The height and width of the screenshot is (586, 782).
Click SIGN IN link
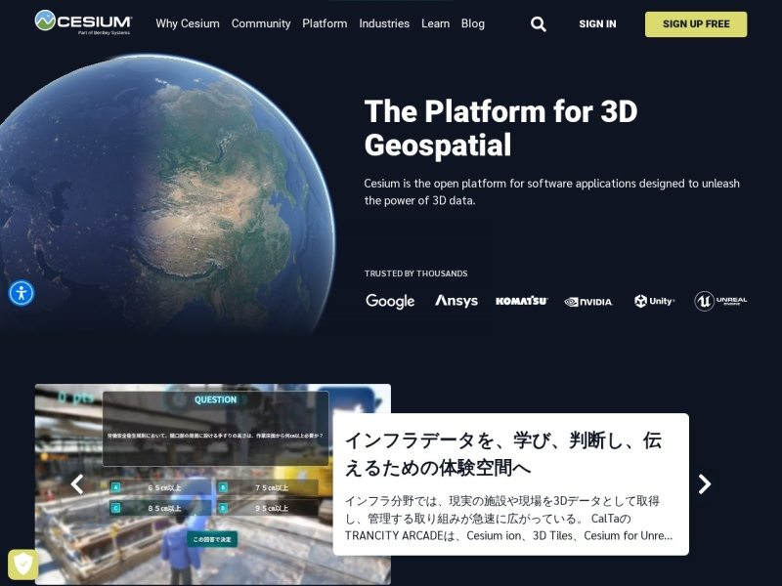[x=597, y=23]
